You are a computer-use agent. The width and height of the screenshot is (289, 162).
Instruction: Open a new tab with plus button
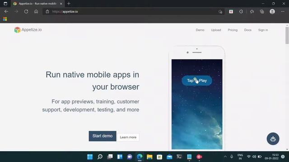click(x=69, y=4)
